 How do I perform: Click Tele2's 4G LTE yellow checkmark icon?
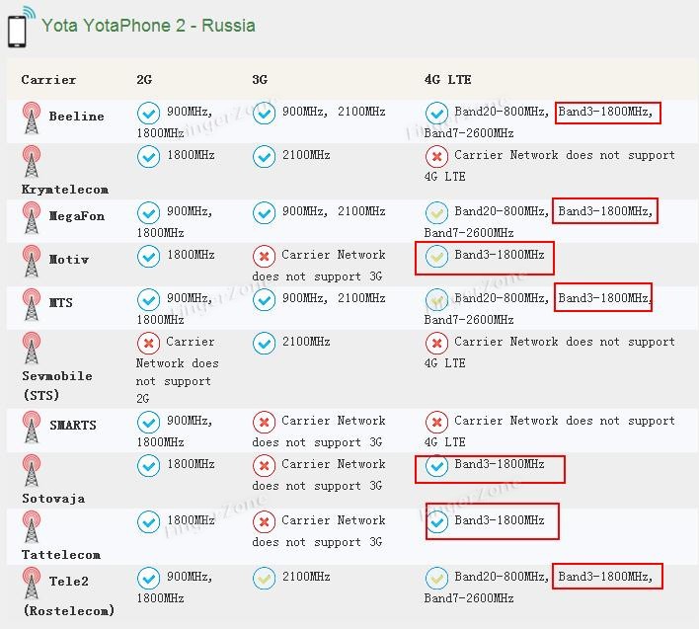(436, 579)
